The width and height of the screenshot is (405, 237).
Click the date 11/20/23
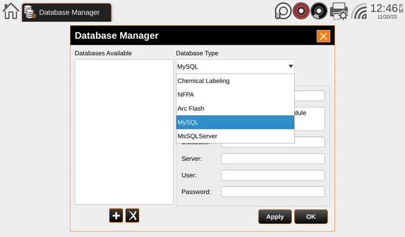[x=387, y=17]
